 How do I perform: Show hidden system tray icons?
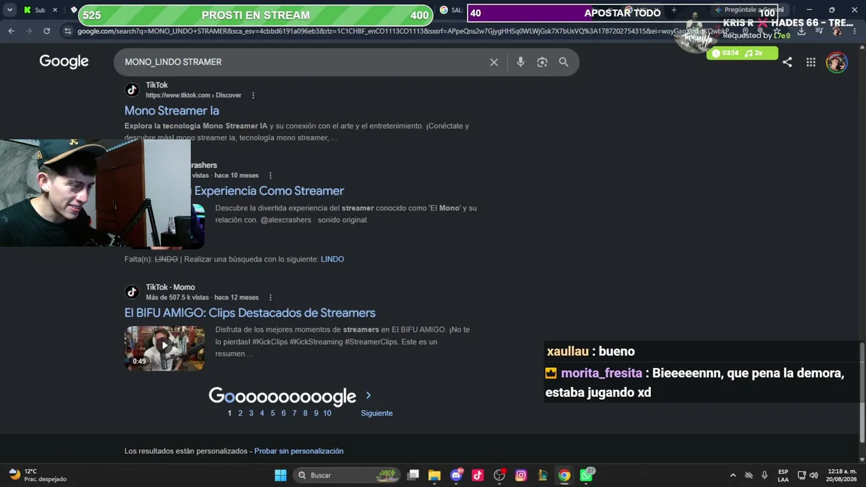[x=733, y=476]
